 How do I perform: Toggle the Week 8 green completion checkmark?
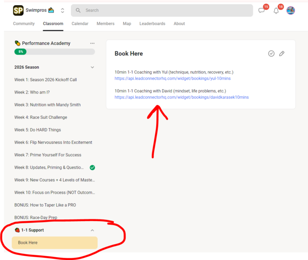coord(92,167)
